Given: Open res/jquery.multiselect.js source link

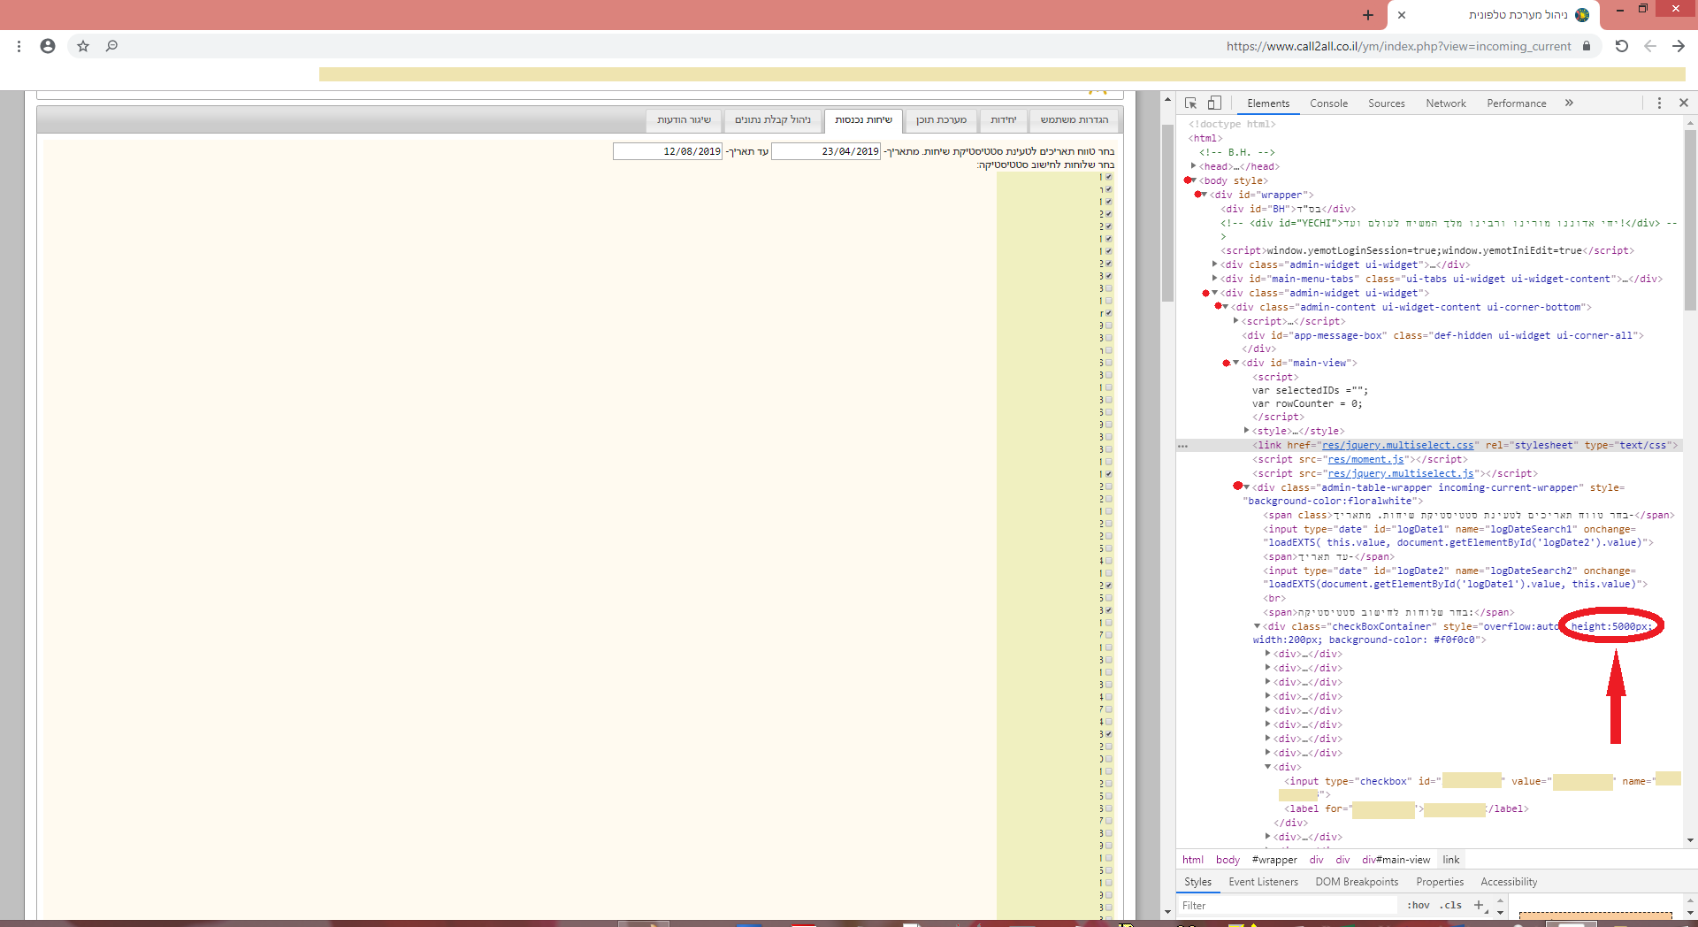Looking at the screenshot, I should (x=1401, y=474).
